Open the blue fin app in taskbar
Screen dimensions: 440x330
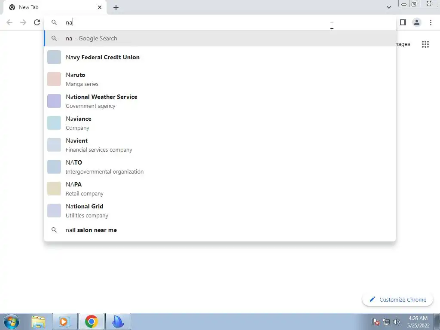[118, 321]
